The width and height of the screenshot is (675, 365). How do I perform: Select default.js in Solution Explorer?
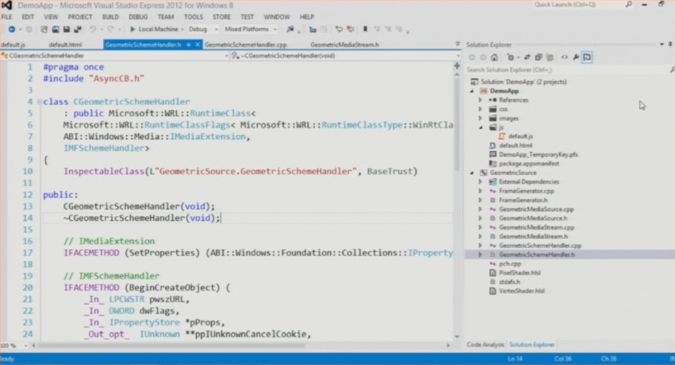tap(520, 136)
